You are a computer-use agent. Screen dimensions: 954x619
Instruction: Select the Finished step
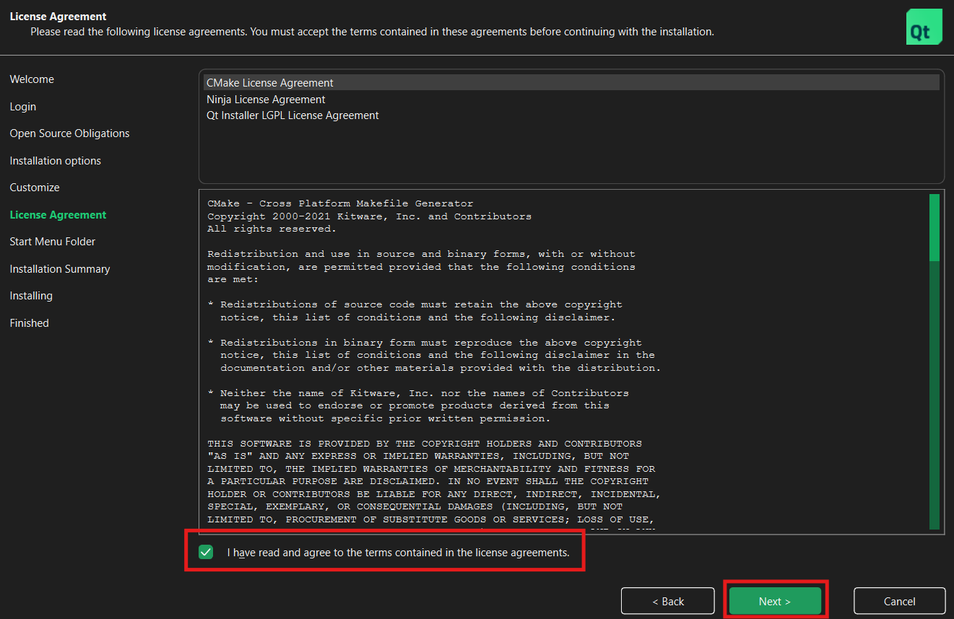(x=30, y=323)
